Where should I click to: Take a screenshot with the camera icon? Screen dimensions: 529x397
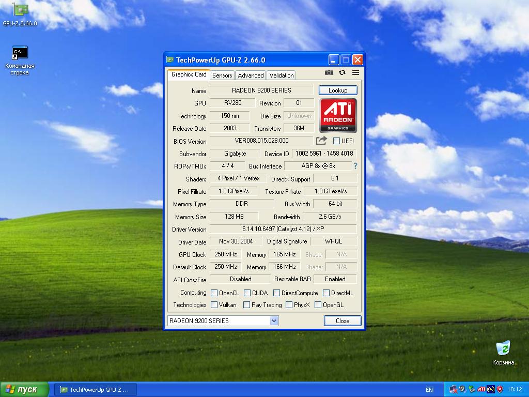pos(329,72)
